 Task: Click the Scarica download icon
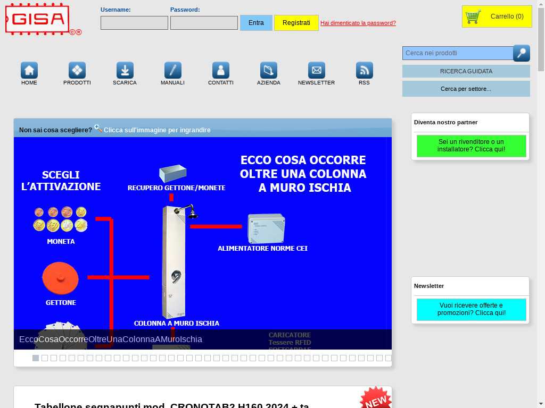pyautogui.click(x=125, y=70)
